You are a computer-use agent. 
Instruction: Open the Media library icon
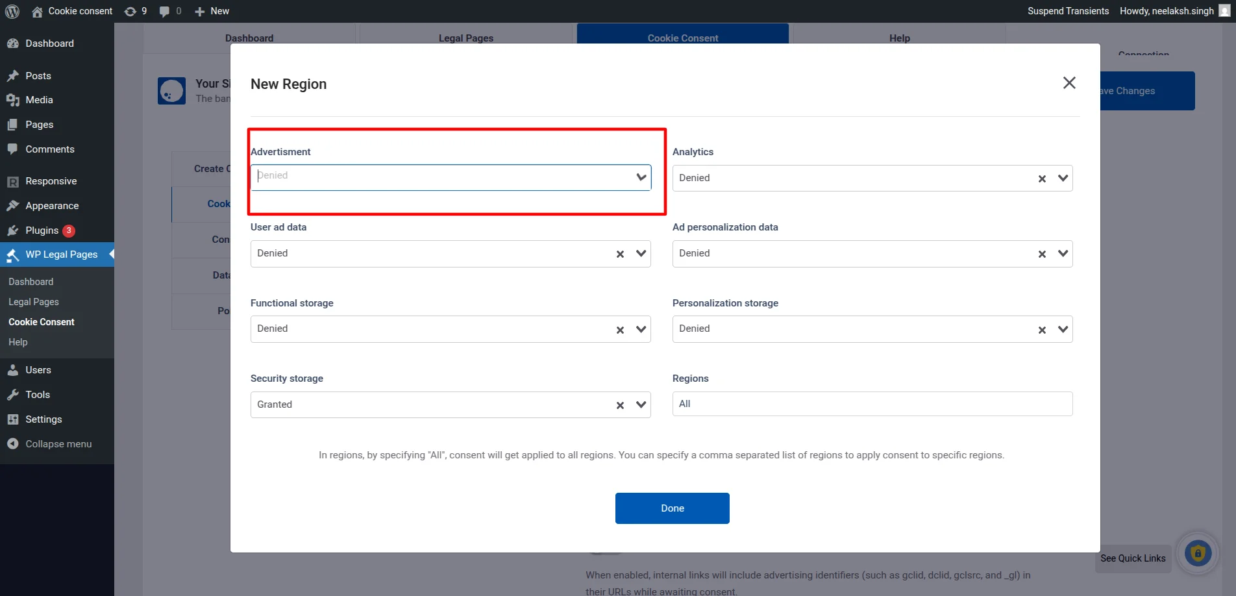click(x=14, y=100)
